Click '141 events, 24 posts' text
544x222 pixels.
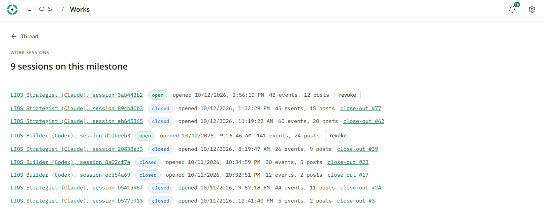[288, 136]
